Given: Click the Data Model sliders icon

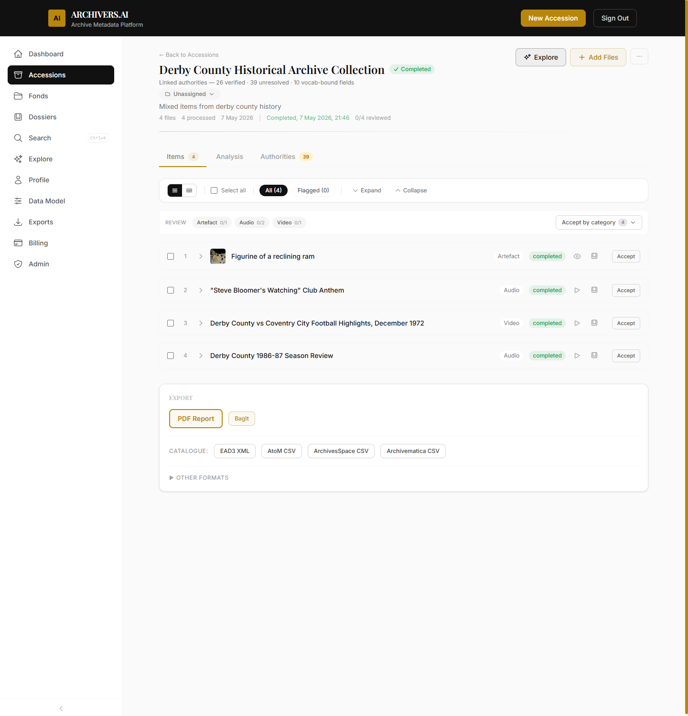Looking at the screenshot, I should [x=18, y=201].
